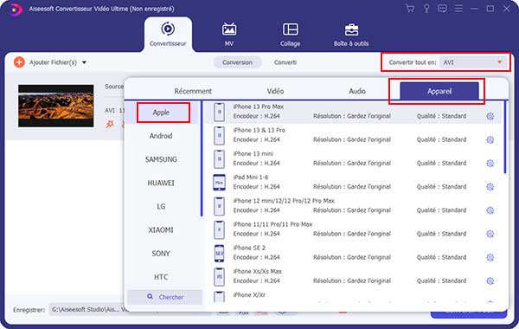Open settings gear for iPhone 13 & 13 Pro
This screenshot has height=329, width=519.
(490, 139)
